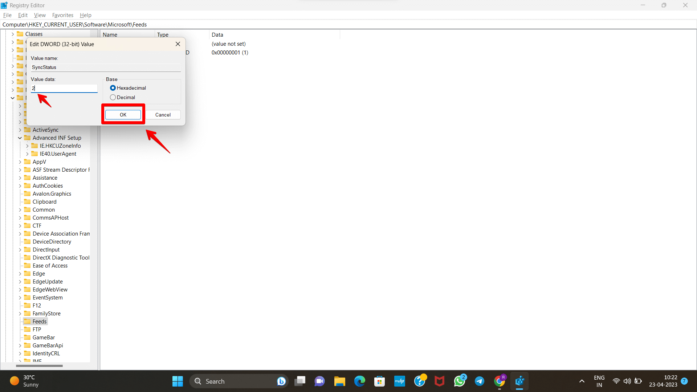Launch WhatsApp from the taskbar
This screenshot has width=697, height=392.
459,381
